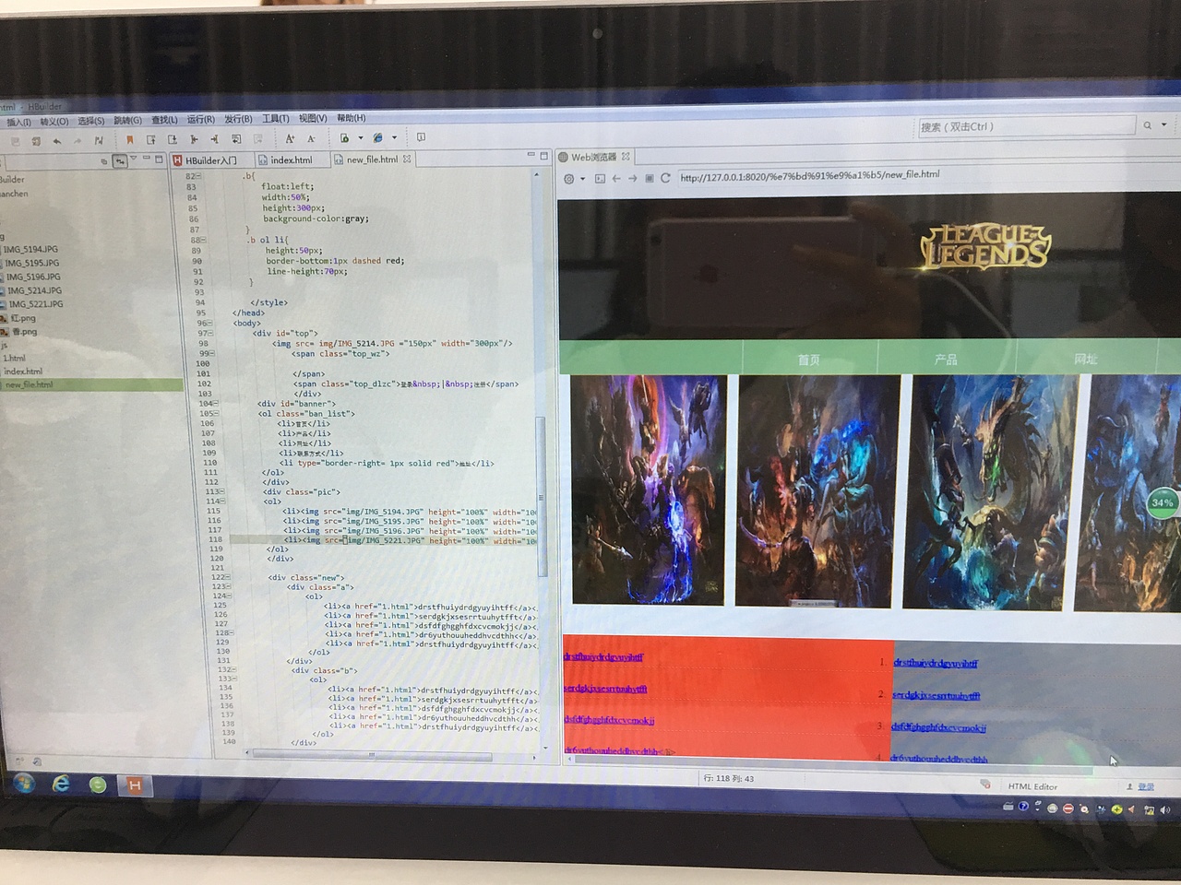Open the 插入(I) menu
The height and width of the screenshot is (885, 1181).
pos(18,122)
